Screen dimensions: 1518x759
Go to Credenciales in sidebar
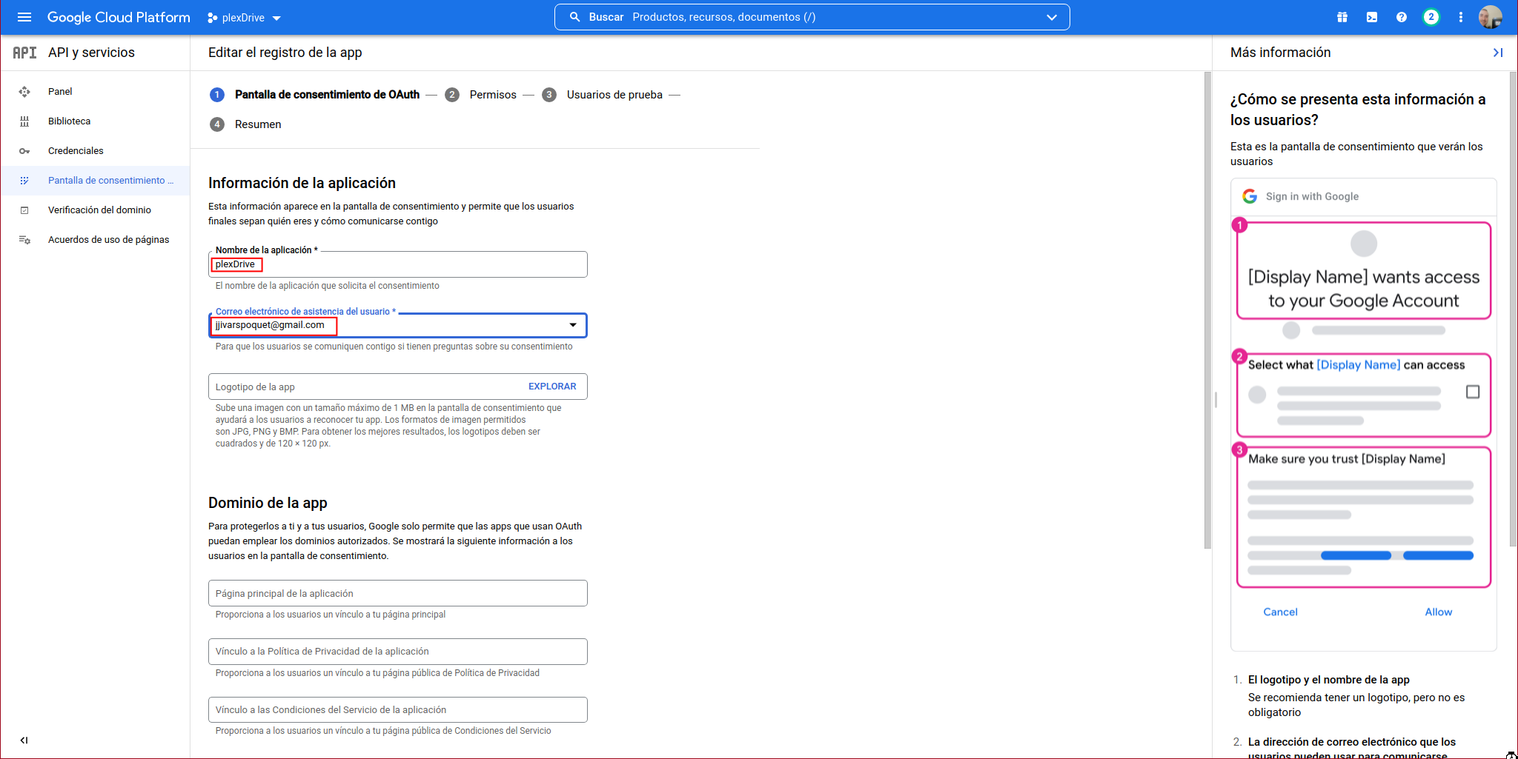click(76, 151)
